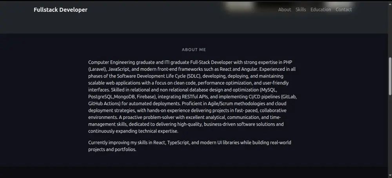
Task: Click the scrollbar track below the thumb
Action: click(x=390, y=137)
